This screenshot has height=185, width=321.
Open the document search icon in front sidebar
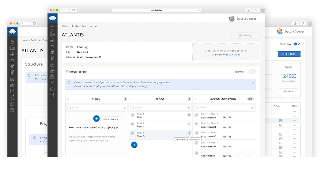52,59
